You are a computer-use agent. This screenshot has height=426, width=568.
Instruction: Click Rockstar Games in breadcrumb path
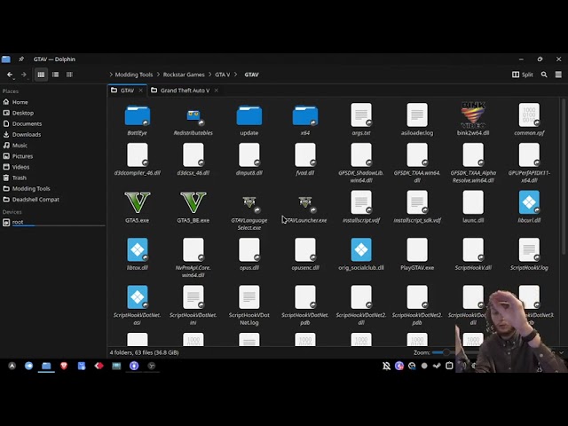pos(184,75)
